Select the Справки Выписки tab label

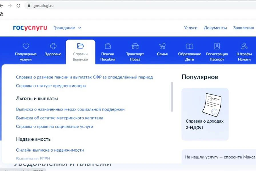(81, 57)
